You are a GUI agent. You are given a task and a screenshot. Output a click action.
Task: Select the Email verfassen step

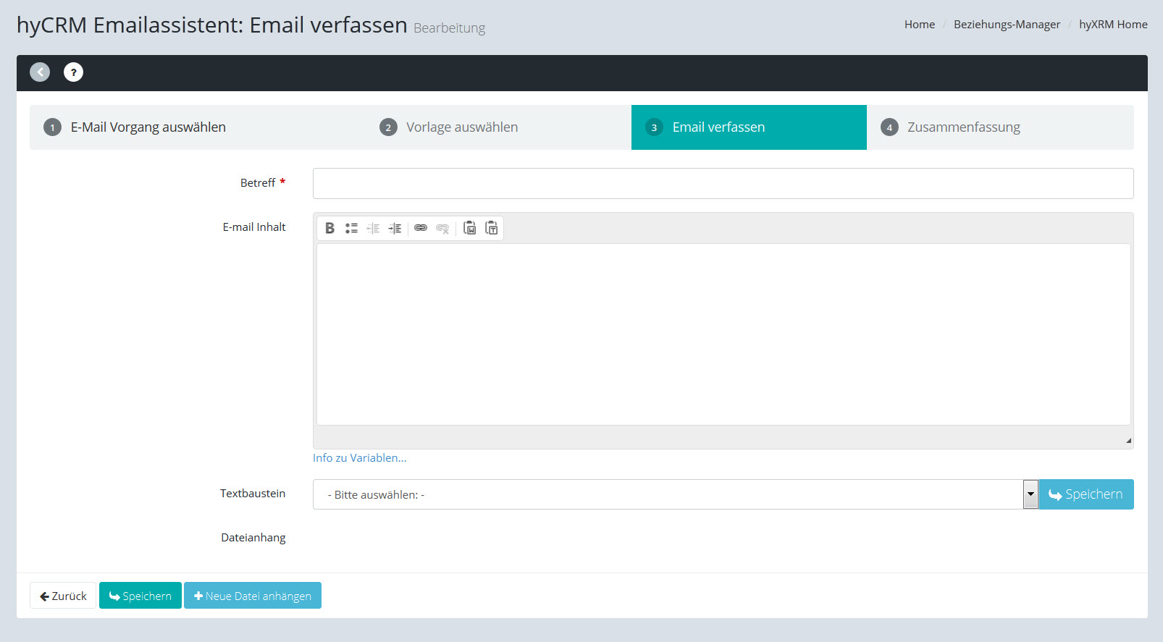pos(718,127)
